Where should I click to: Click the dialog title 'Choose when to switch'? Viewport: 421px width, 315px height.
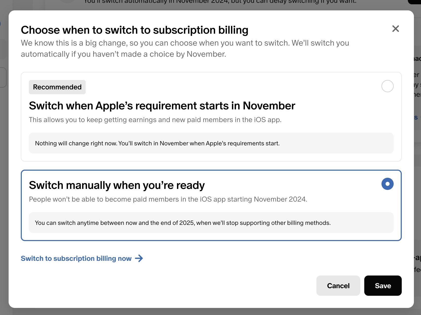click(x=135, y=30)
